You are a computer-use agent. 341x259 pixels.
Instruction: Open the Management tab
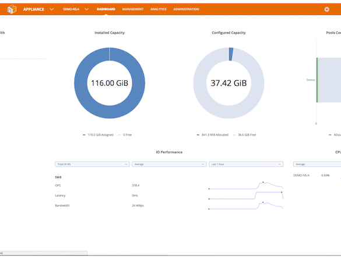pos(133,9)
